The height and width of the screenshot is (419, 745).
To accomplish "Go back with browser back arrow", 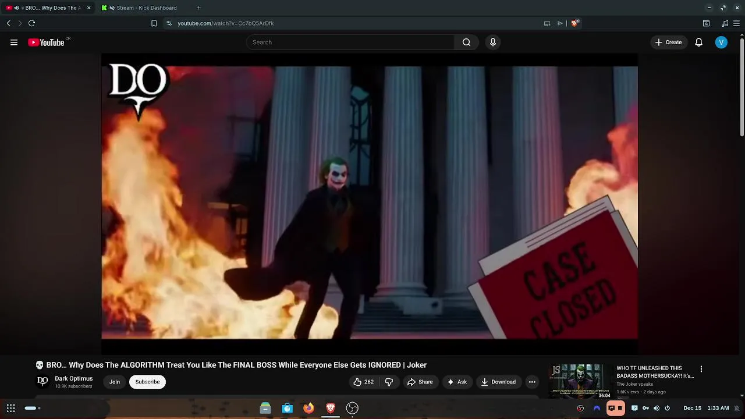I will 9,23.
